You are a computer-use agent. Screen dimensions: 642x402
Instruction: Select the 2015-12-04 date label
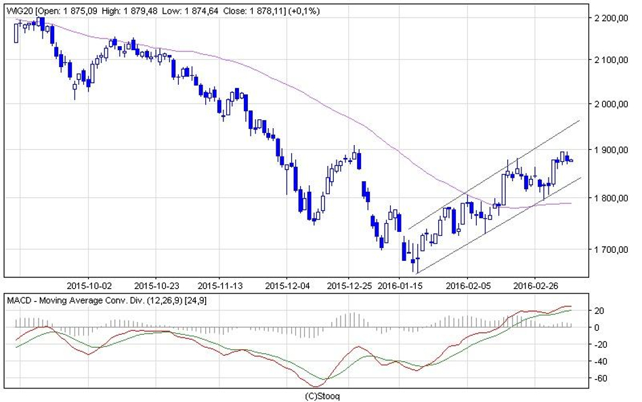(288, 285)
